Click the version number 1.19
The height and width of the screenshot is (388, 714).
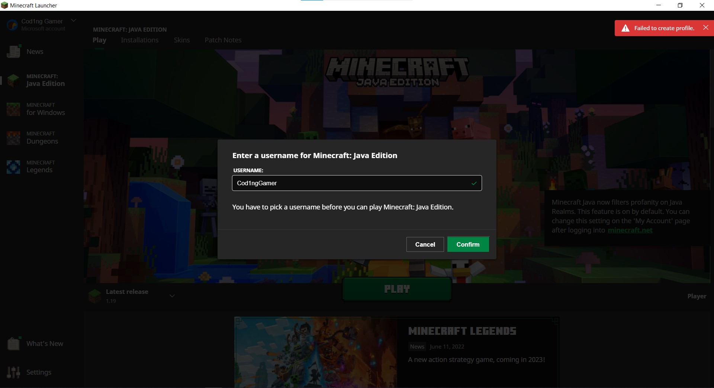[x=111, y=301]
